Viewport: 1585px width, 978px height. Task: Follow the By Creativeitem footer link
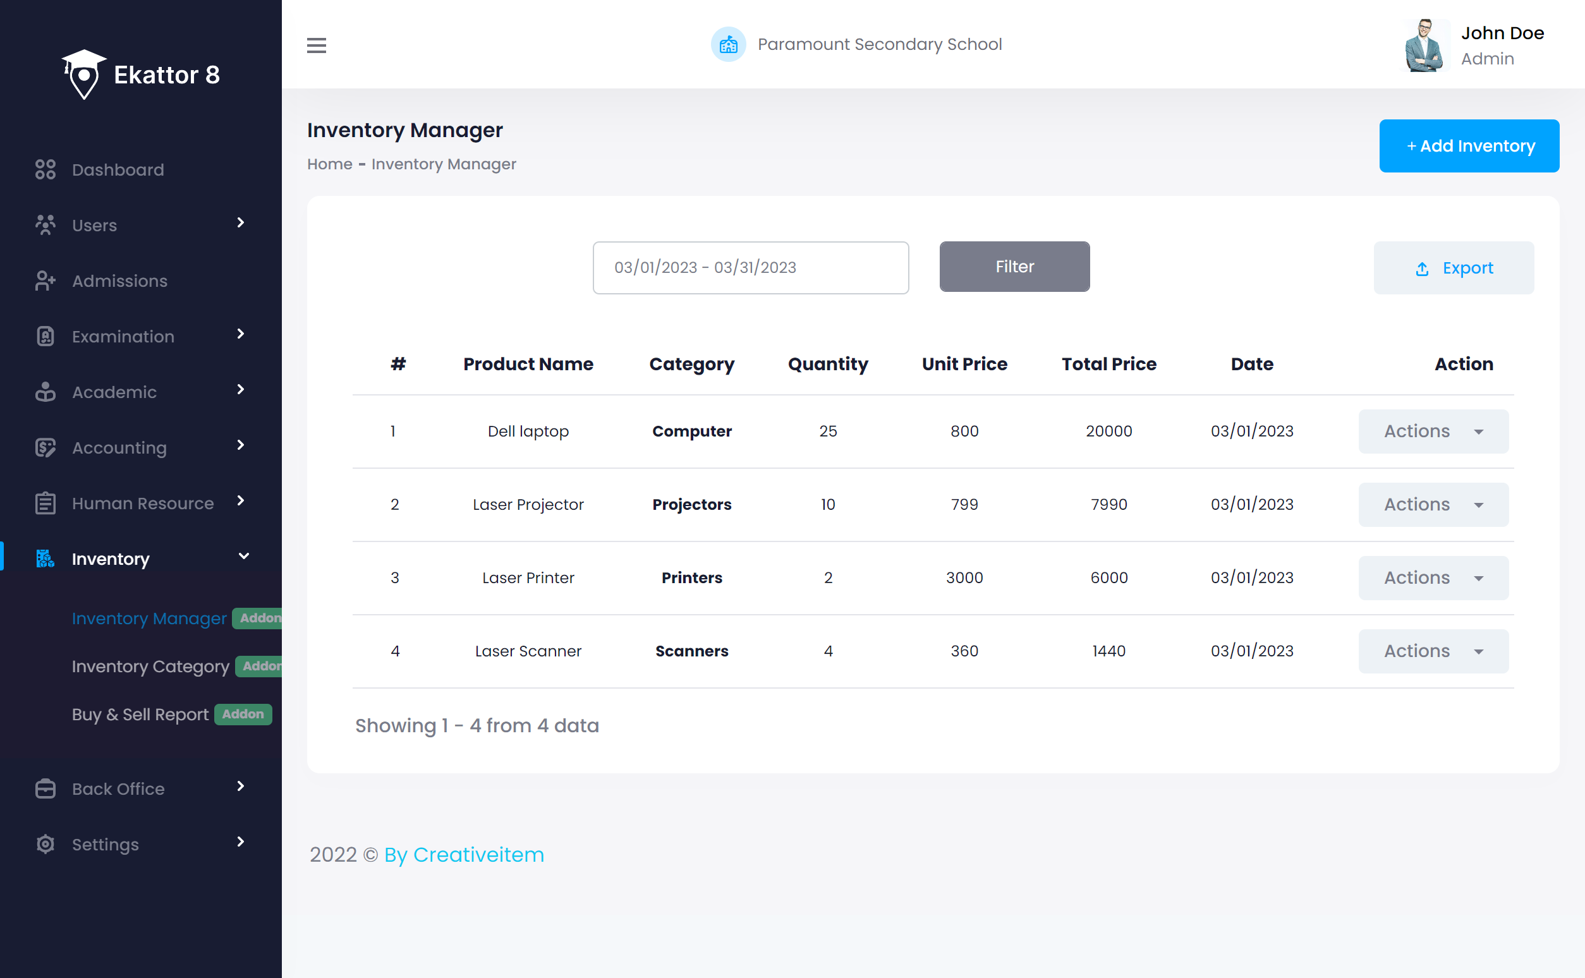click(464, 854)
